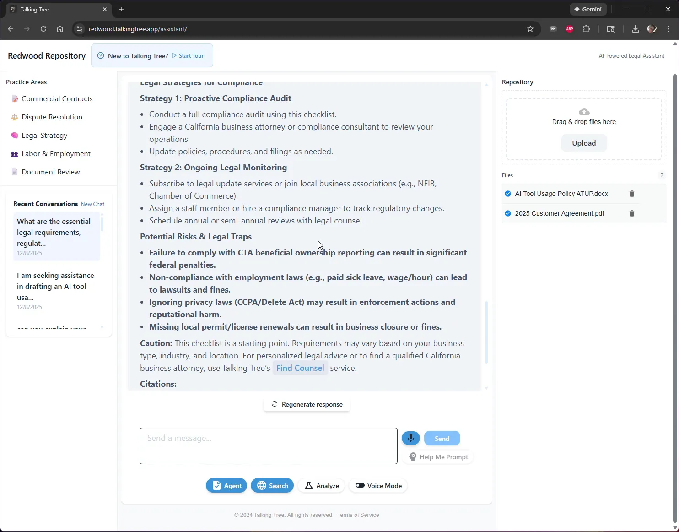Open browser downloads icon
This screenshot has width=679, height=532.
point(635,29)
